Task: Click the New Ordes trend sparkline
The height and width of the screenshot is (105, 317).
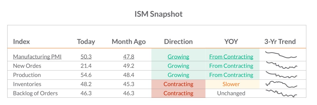Action: tap(282, 65)
